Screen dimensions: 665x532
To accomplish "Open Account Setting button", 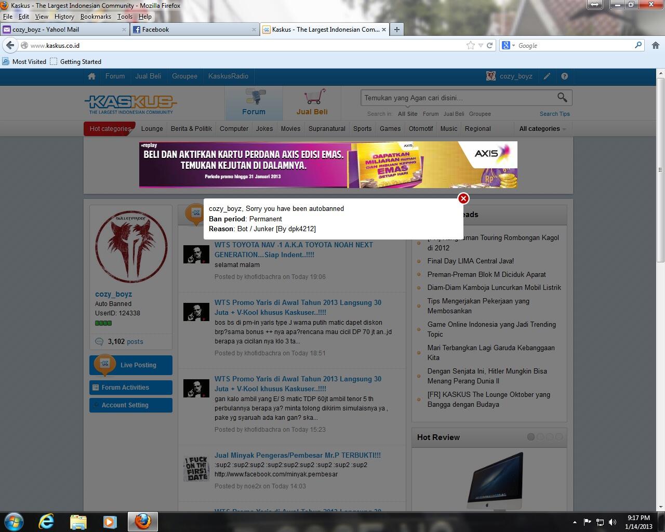I will 131,405.
